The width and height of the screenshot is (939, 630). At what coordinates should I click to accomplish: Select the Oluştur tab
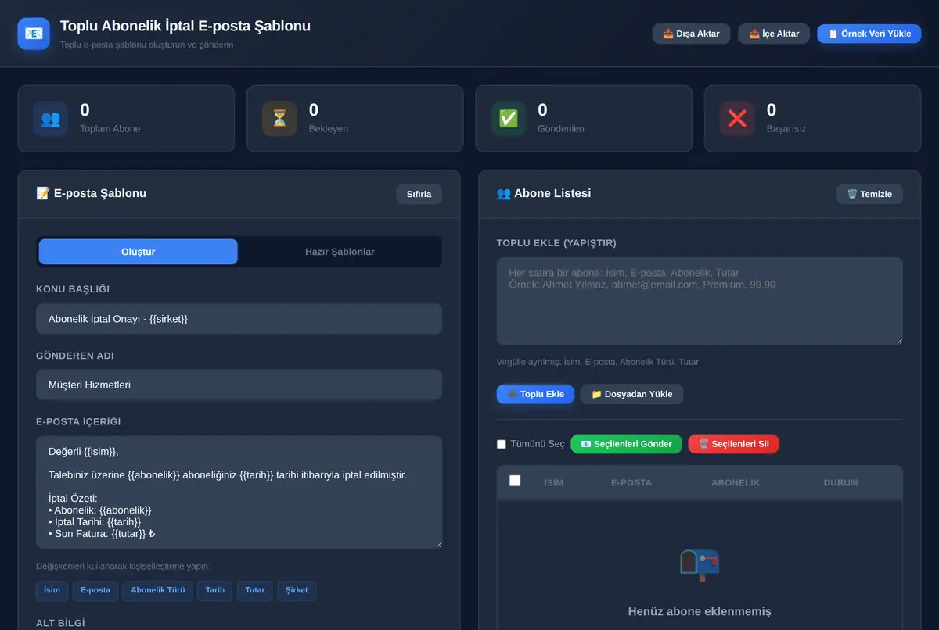(139, 252)
